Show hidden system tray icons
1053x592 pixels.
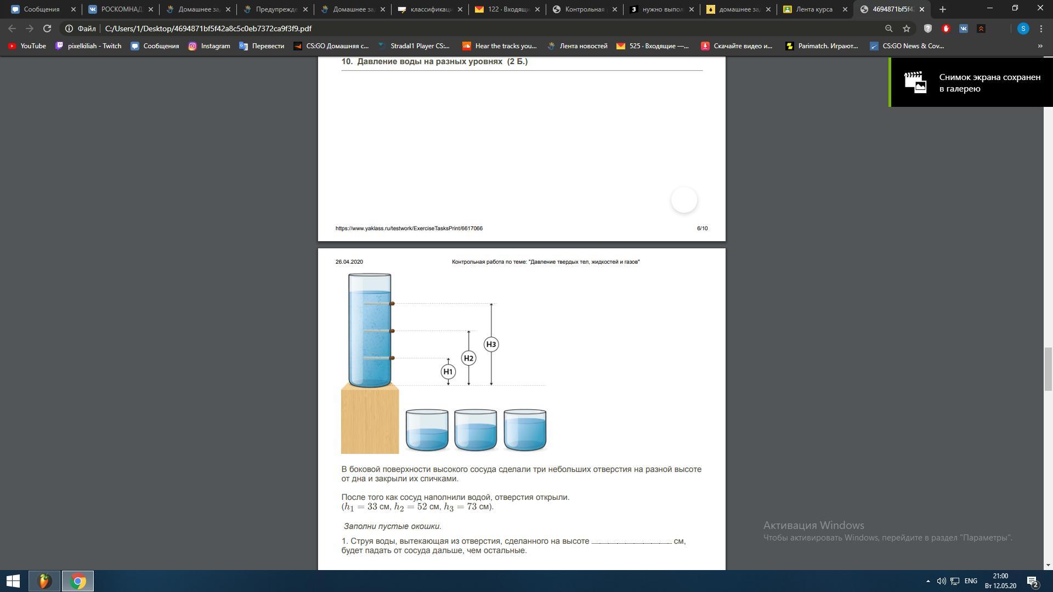click(x=928, y=581)
